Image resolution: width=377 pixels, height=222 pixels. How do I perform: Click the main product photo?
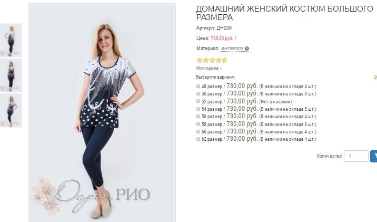pos(102,113)
